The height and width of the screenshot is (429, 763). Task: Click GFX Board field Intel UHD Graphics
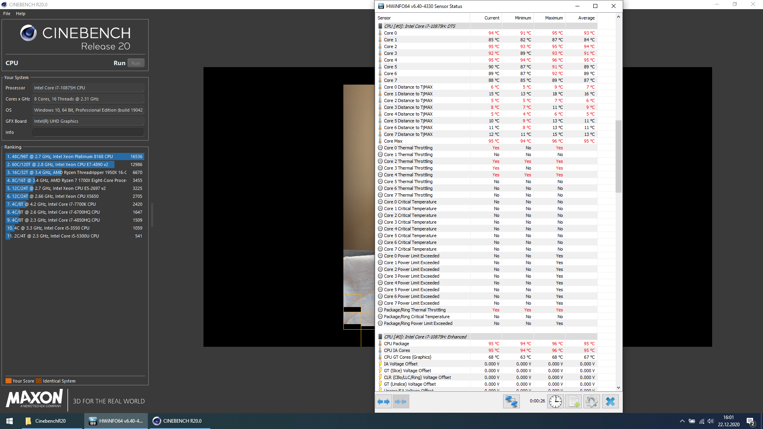[88, 121]
